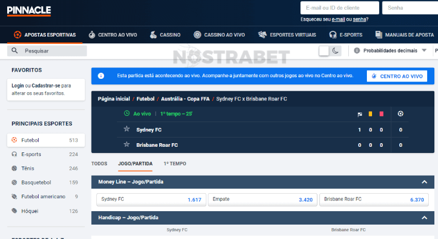This screenshot has width=438, height=239.
Task: Click the Tênis ball icon in sidebar
Action: point(14,168)
